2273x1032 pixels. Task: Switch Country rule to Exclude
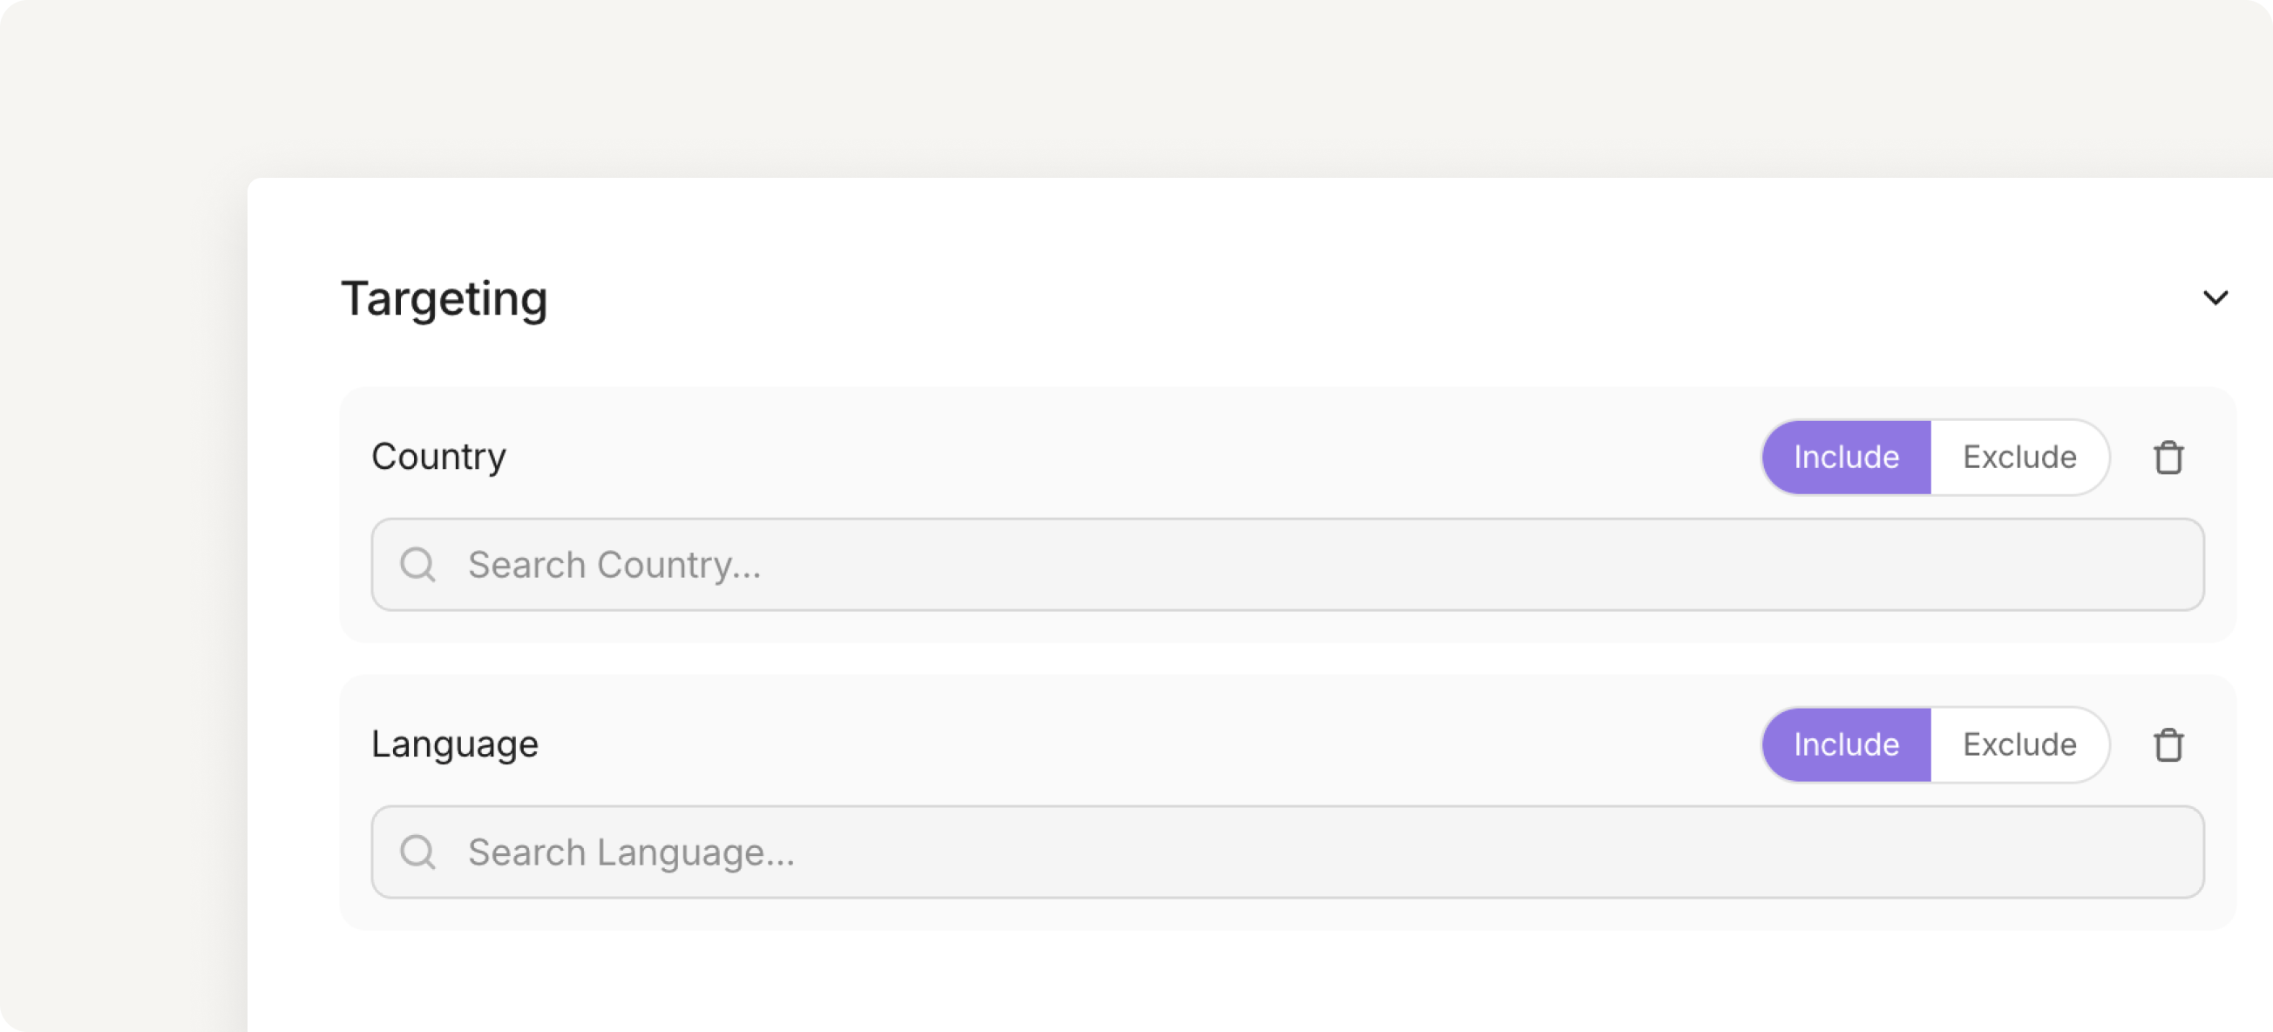click(x=2019, y=458)
